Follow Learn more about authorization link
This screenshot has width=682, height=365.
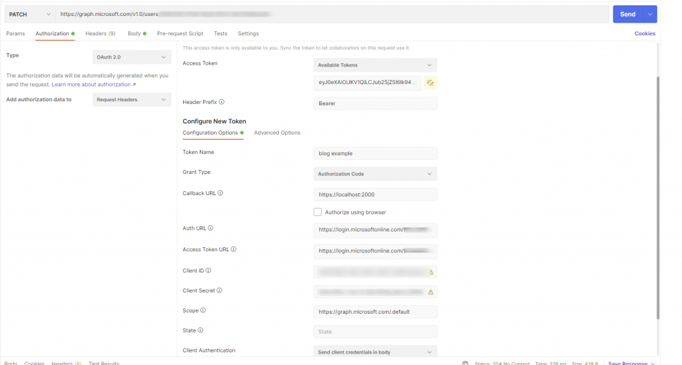pos(93,85)
